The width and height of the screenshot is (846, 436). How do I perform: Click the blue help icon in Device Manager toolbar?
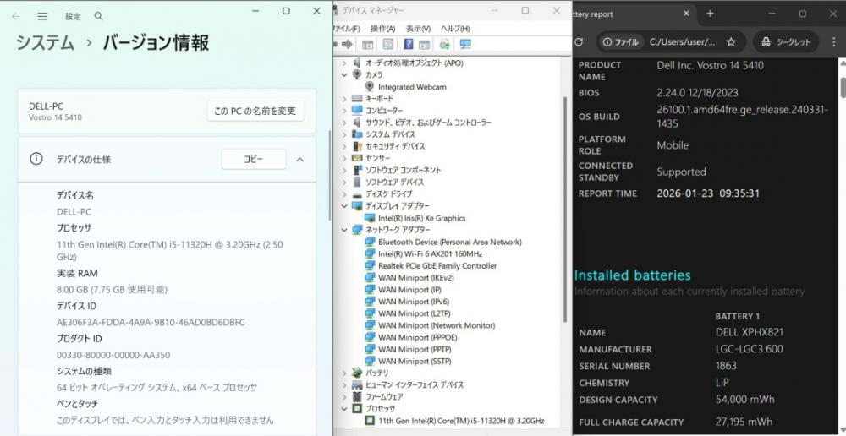[x=409, y=44]
